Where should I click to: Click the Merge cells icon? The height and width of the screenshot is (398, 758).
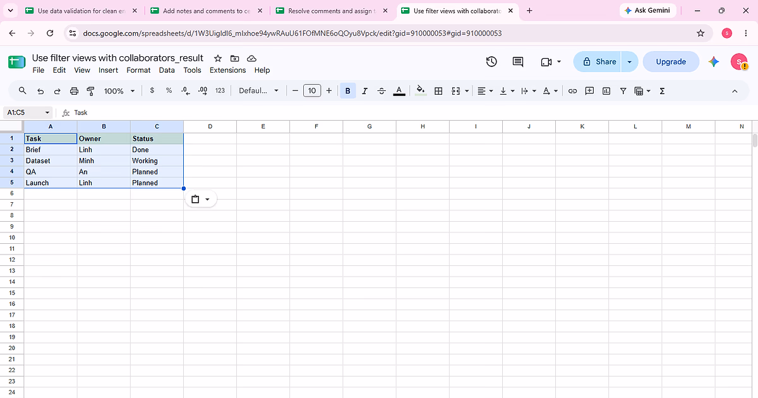pos(456,91)
